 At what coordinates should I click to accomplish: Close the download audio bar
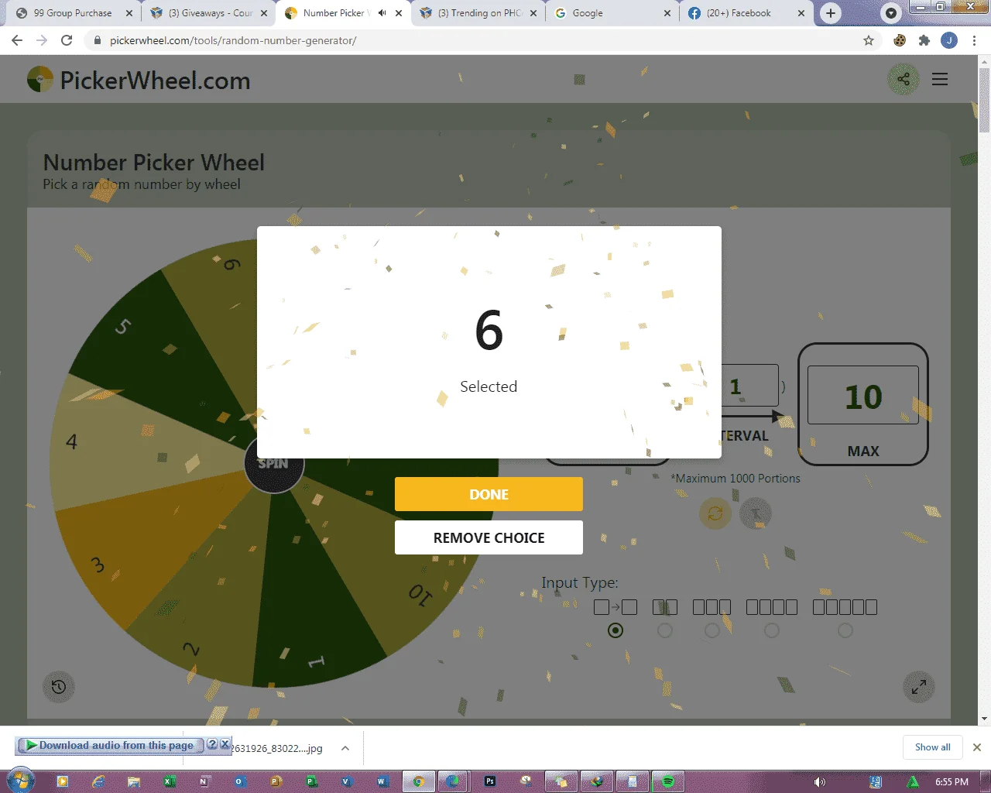pos(225,744)
